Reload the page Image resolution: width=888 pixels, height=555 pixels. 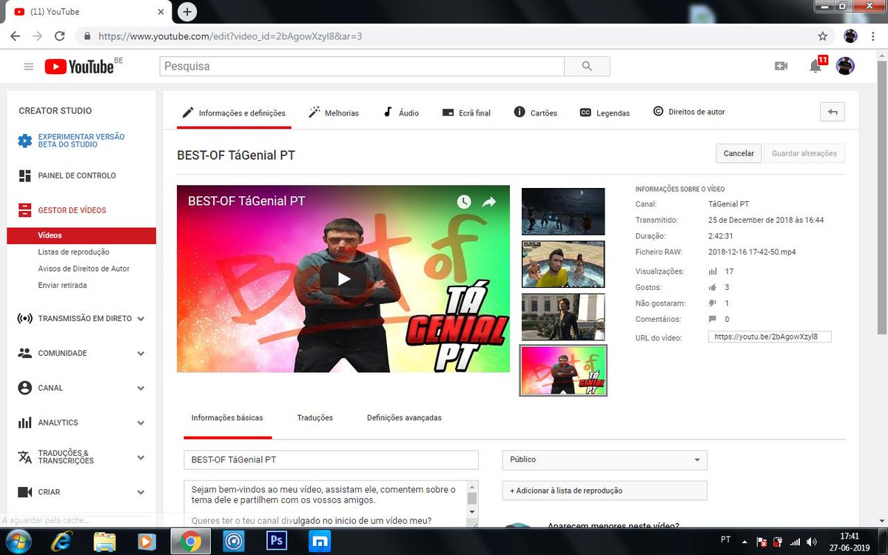pyautogui.click(x=60, y=36)
